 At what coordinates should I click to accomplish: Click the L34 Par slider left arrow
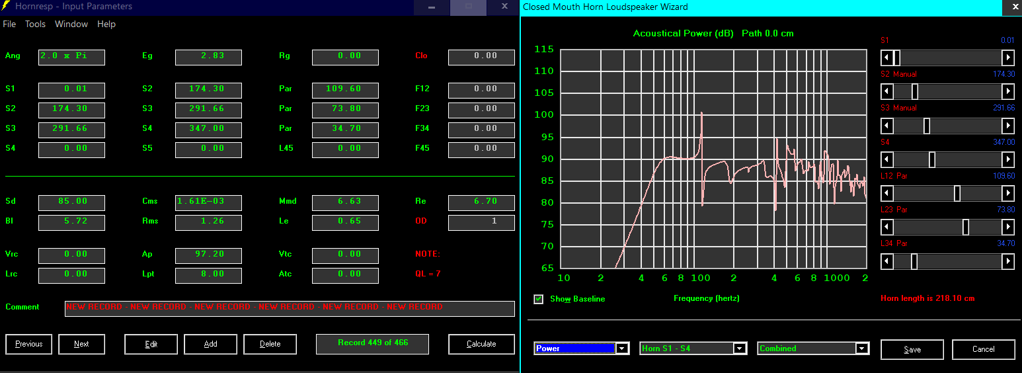887,262
